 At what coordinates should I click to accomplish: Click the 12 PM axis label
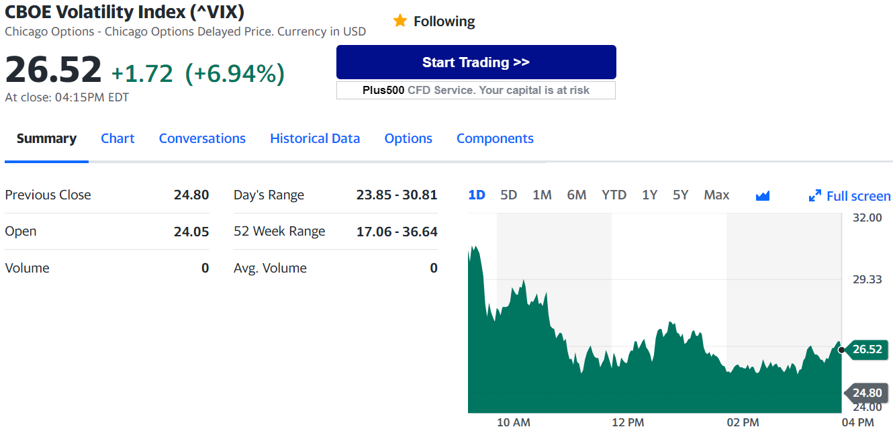[x=628, y=422]
